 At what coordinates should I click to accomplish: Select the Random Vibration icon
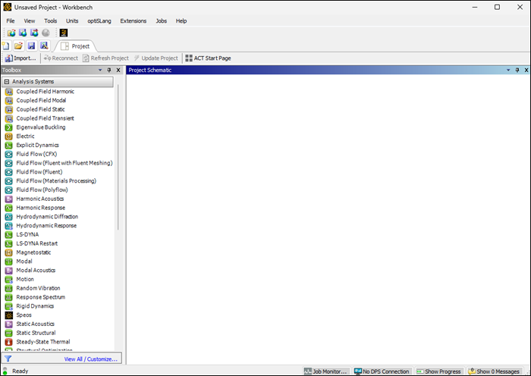(9, 288)
